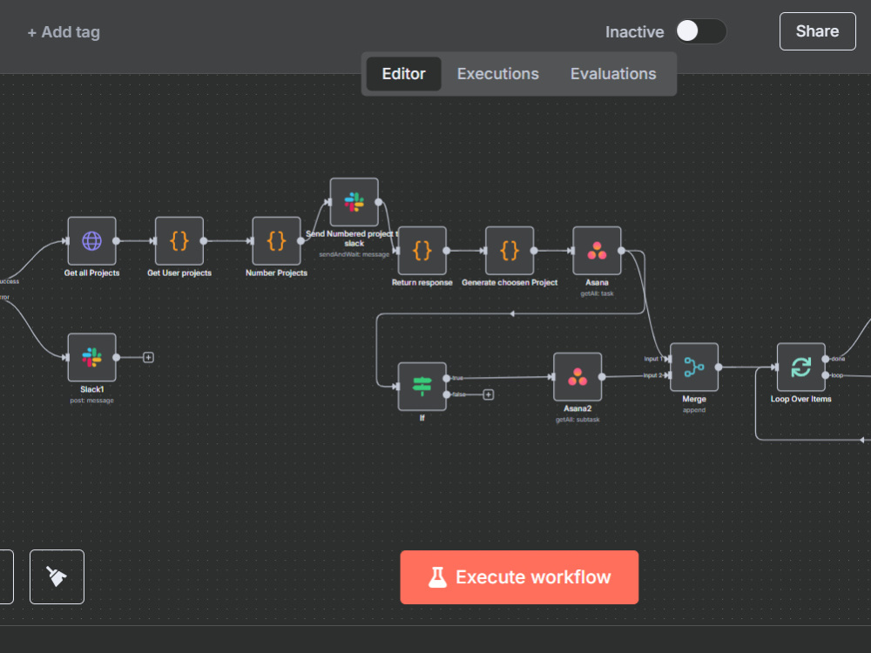871x653 pixels.
Task: Click Execute workflow button
Action: pyautogui.click(x=519, y=577)
